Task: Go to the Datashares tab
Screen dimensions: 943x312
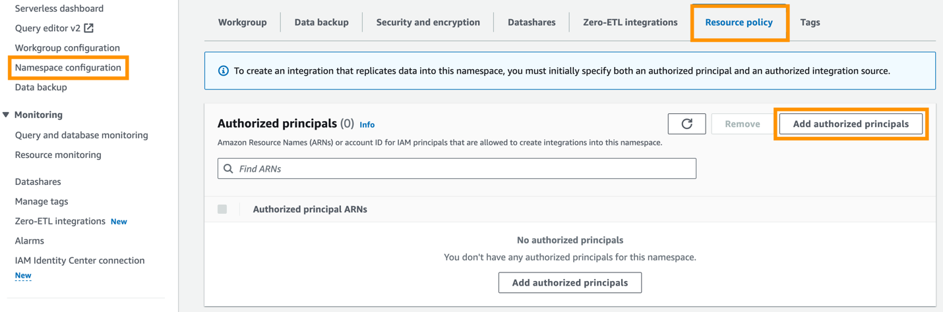Action: click(532, 22)
